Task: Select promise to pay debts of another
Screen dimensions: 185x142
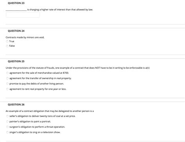Action: 7,83
